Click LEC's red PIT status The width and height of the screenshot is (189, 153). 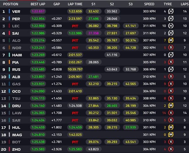[x=75, y=26]
